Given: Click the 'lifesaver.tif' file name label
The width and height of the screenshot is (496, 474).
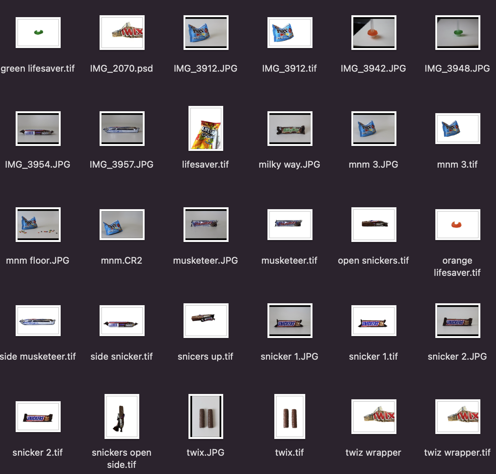Looking at the screenshot, I should 206,165.
